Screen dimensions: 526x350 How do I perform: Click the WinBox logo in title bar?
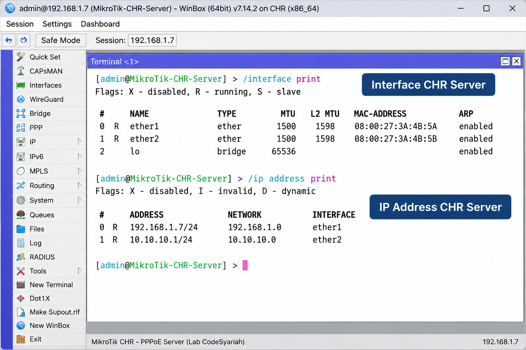click(x=10, y=8)
